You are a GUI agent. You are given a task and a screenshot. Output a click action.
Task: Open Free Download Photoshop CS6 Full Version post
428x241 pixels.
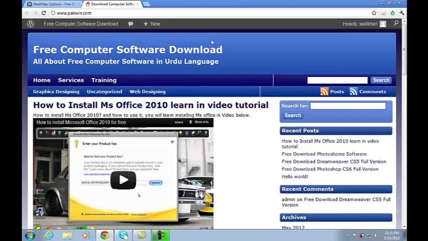coord(330,169)
